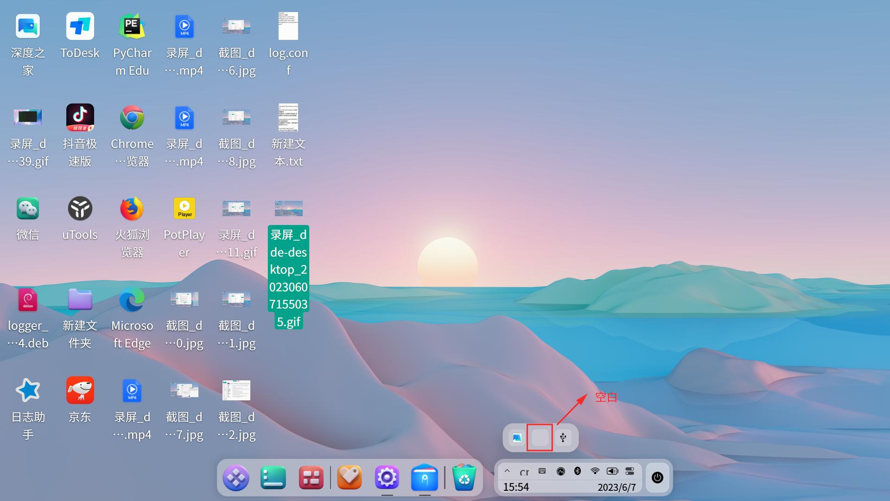Toggle Wi-Fi from the system tray

coord(595,471)
